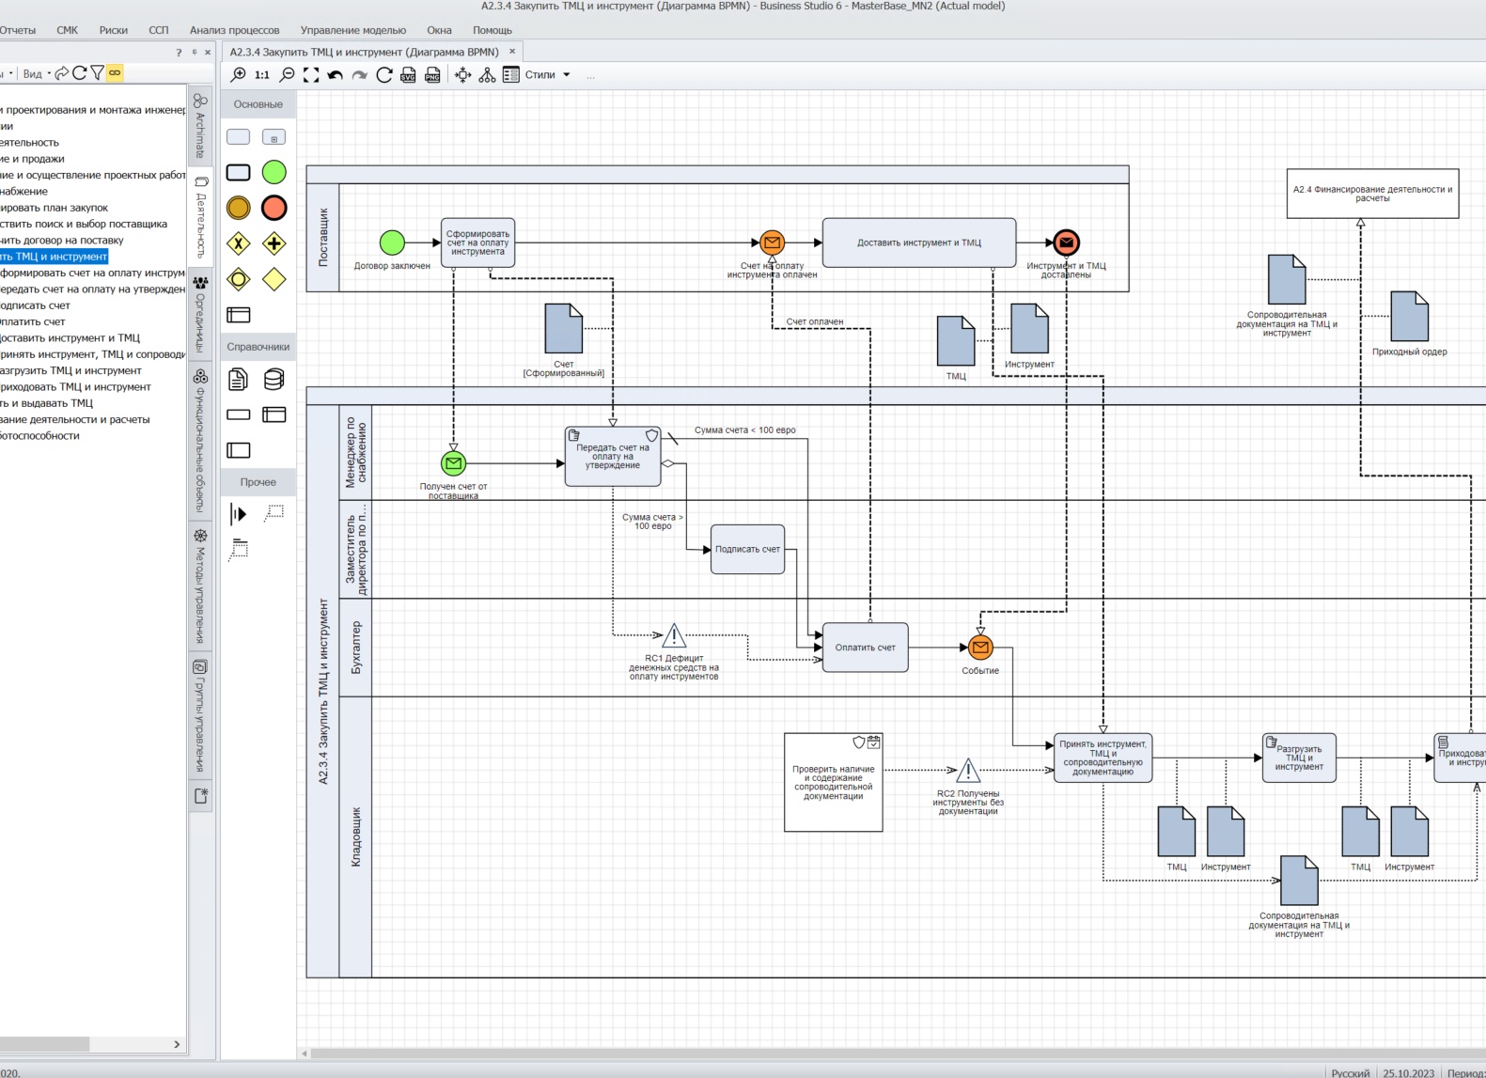
Task: Fit the diagram to screen
Action: [311, 75]
